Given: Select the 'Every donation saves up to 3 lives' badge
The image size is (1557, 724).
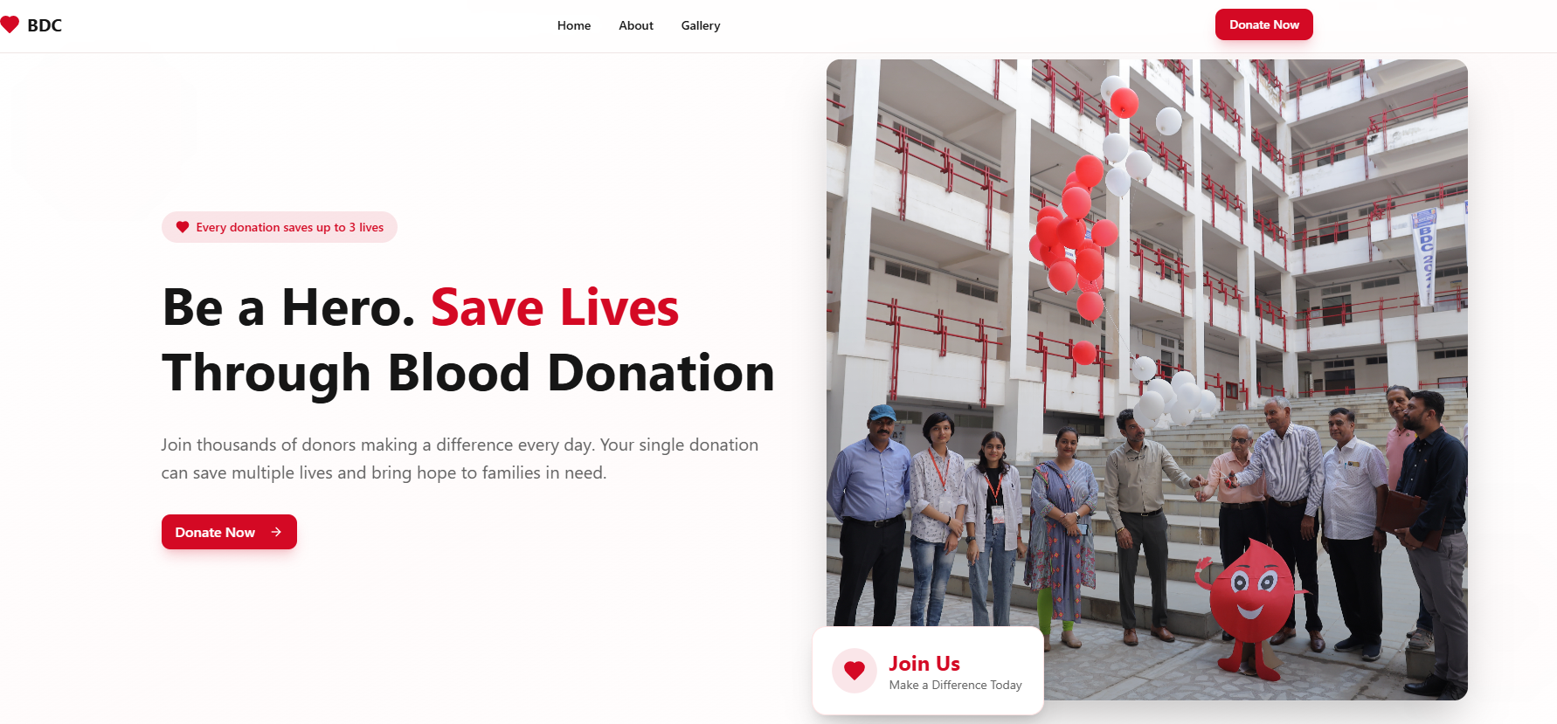Looking at the screenshot, I should (280, 227).
